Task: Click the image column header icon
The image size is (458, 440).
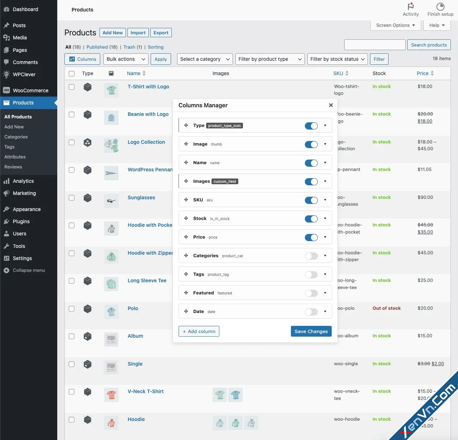Action: [x=111, y=73]
